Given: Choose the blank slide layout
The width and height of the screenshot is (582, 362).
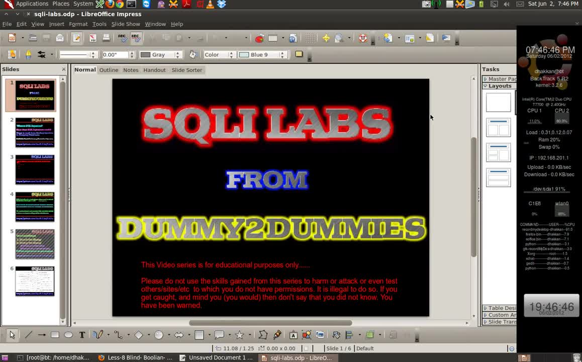Looking at the screenshot, I should click(499, 102).
